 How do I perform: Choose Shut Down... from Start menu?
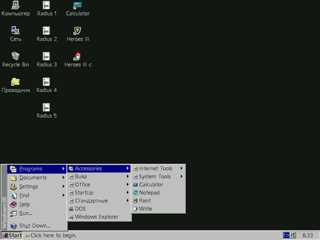click(37, 226)
